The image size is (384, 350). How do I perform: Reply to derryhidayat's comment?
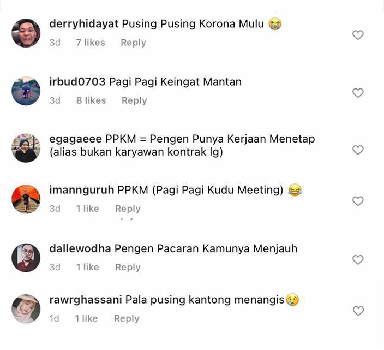coord(134,43)
